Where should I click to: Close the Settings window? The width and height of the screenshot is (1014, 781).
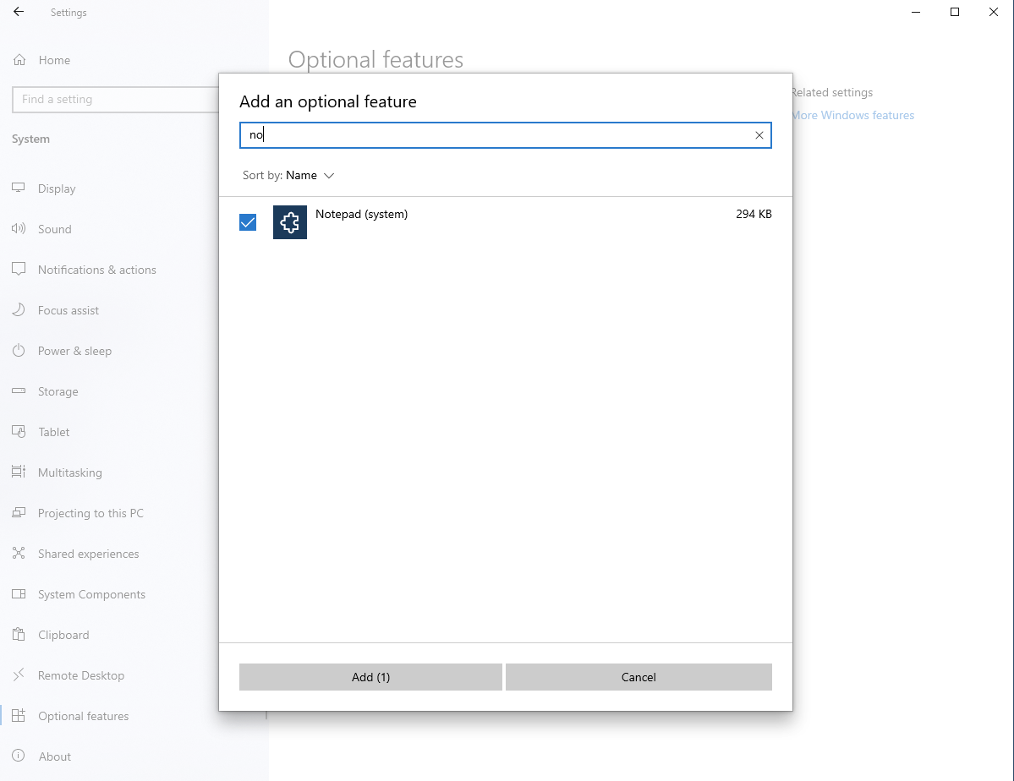[994, 13]
